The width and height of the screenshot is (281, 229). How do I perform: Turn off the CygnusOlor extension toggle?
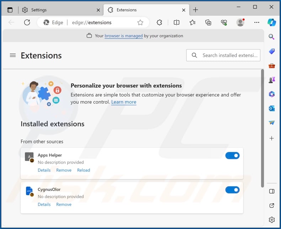[232, 190]
